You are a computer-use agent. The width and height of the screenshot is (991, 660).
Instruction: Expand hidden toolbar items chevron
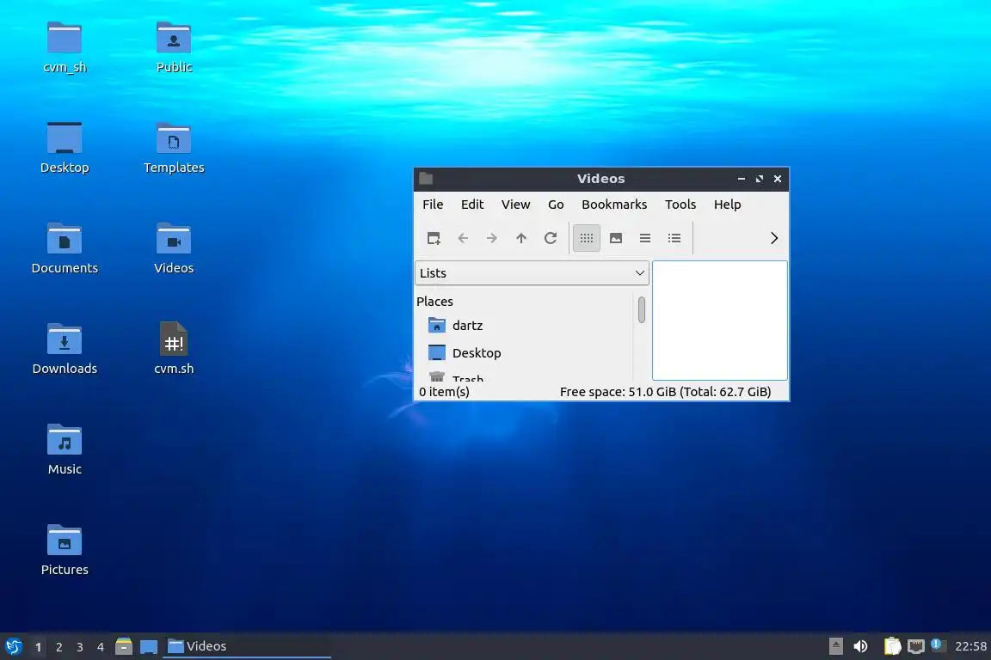tap(773, 238)
